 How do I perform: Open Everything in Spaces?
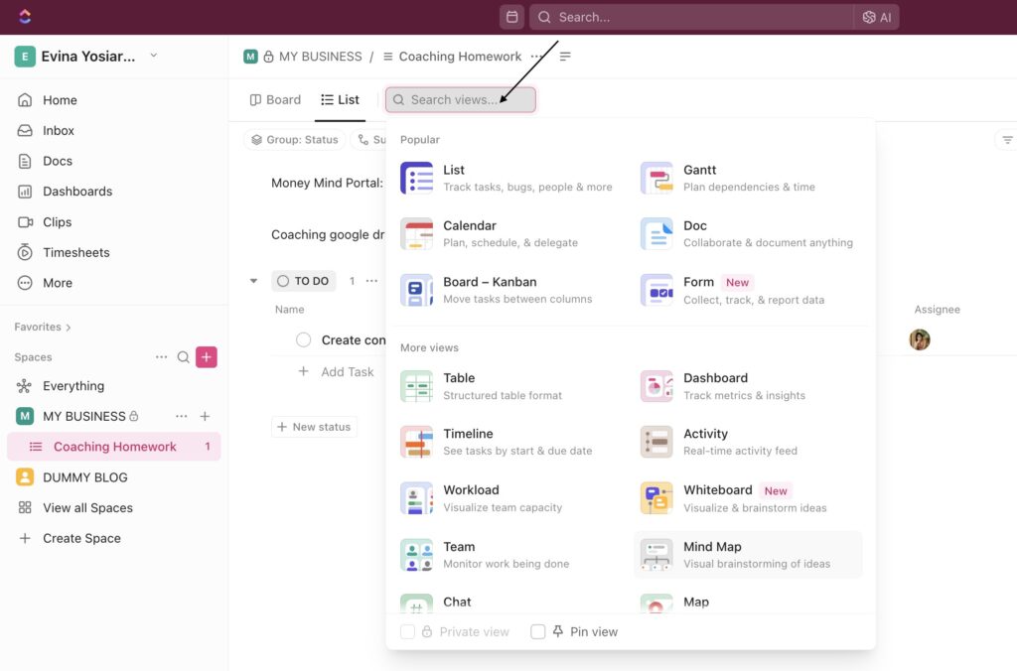click(x=73, y=386)
